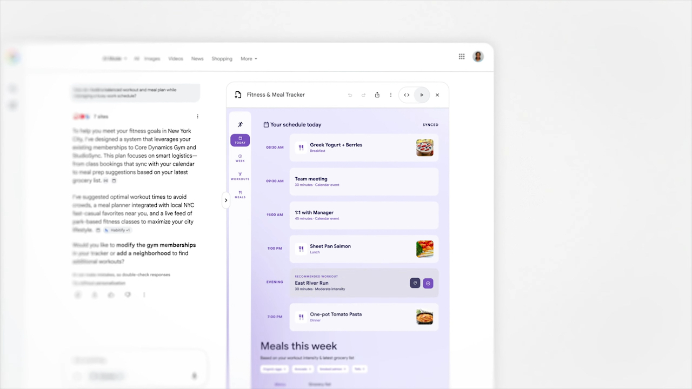Open the 7 sites sources link

point(101,117)
